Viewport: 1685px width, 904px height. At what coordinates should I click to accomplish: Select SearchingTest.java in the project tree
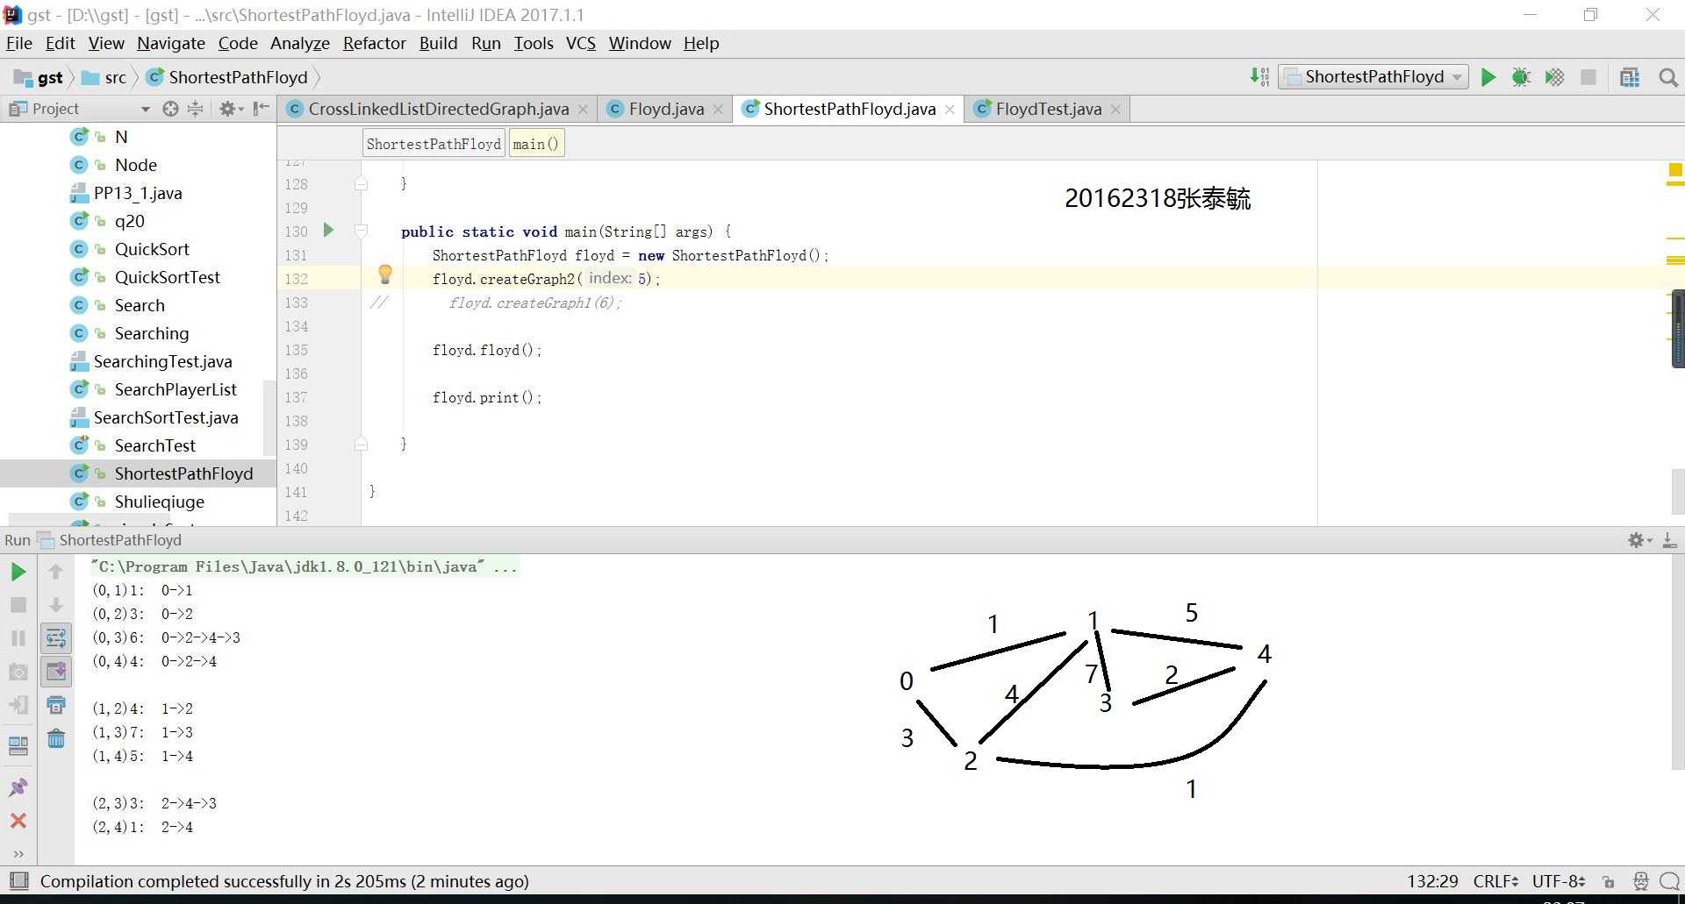tap(162, 361)
